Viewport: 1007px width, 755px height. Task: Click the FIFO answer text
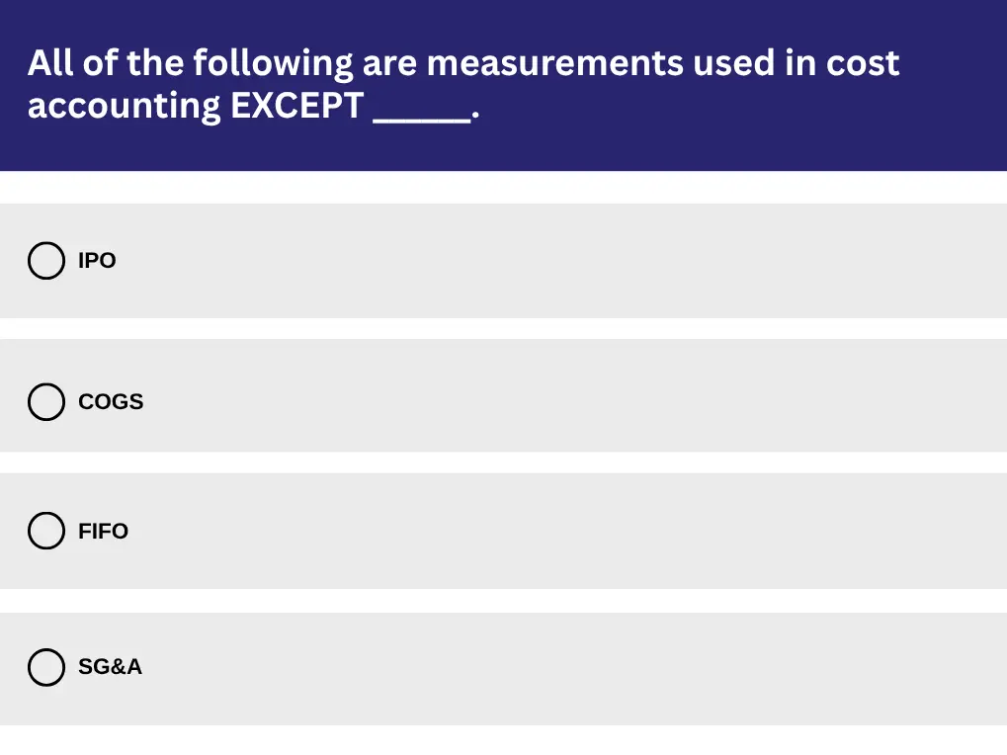[x=103, y=531]
